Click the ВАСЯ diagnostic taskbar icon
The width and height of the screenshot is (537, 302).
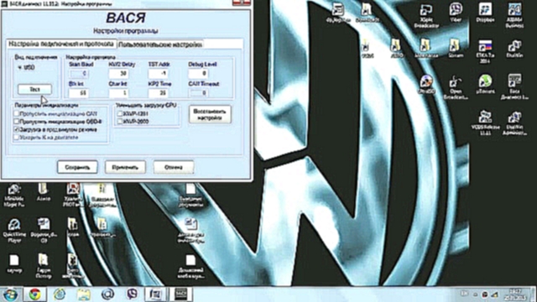pos(180,294)
